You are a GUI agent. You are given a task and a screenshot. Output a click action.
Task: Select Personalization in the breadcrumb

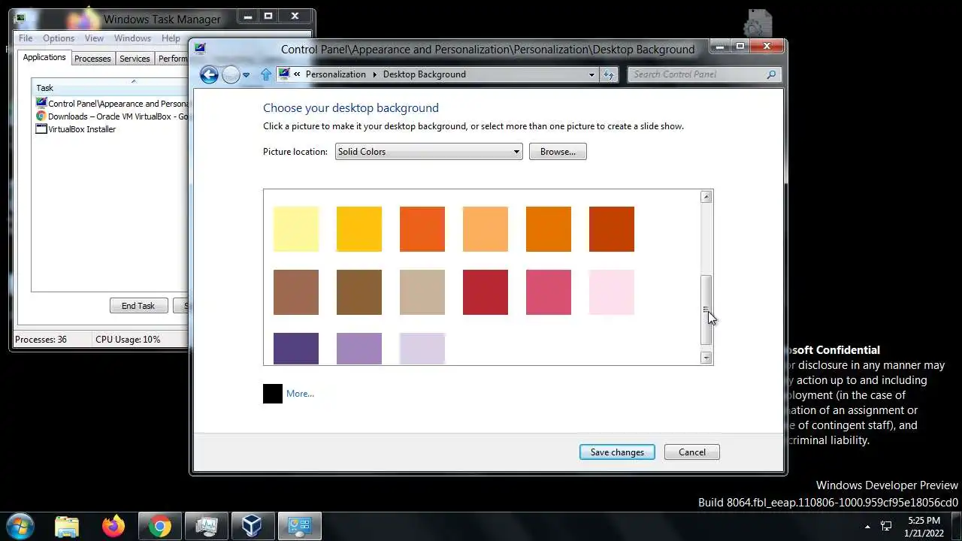pos(335,74)
